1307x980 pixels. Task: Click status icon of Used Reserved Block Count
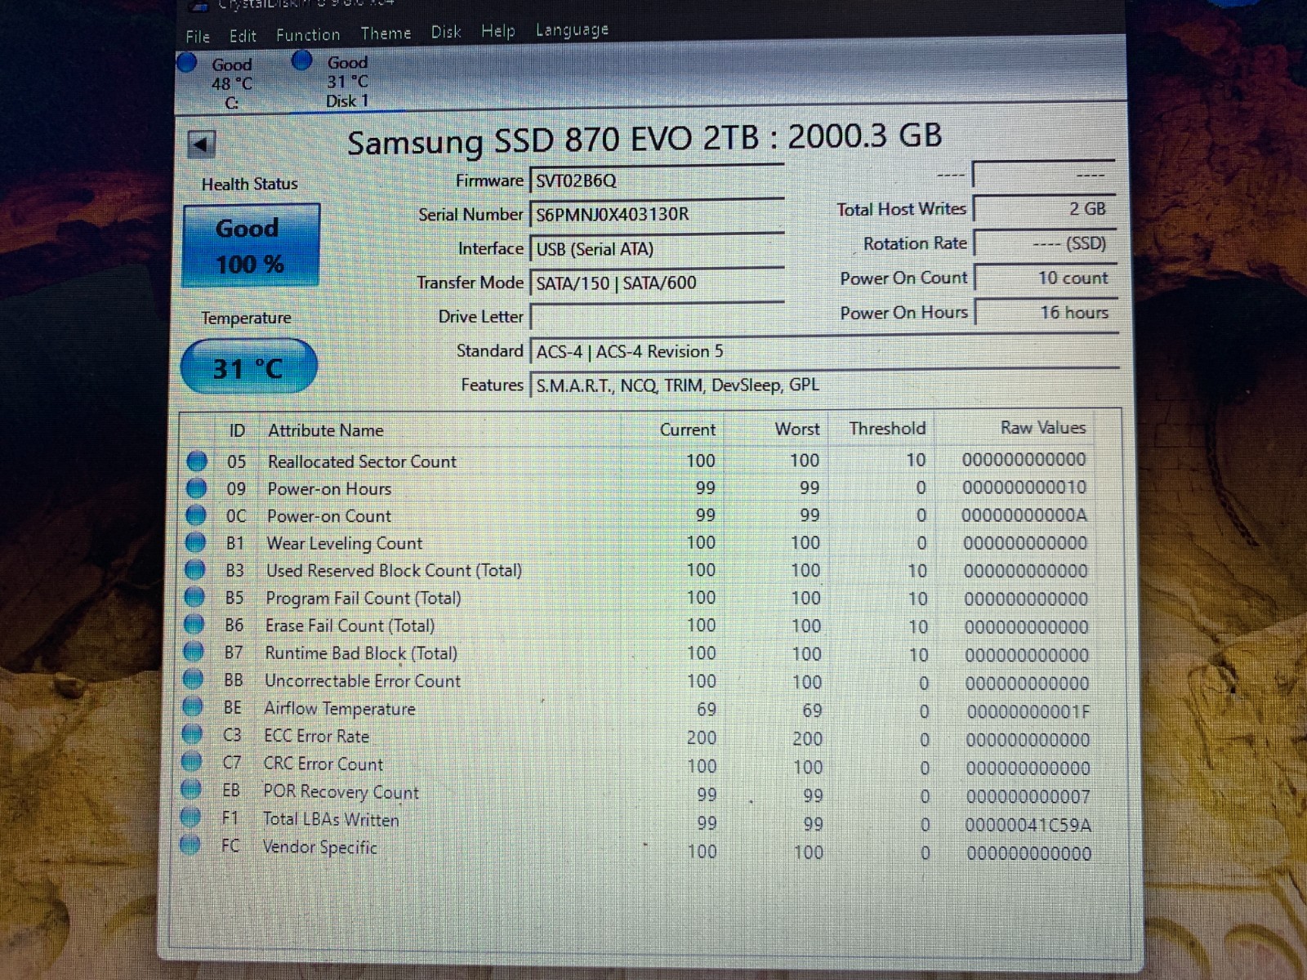(x=194, y=569)
